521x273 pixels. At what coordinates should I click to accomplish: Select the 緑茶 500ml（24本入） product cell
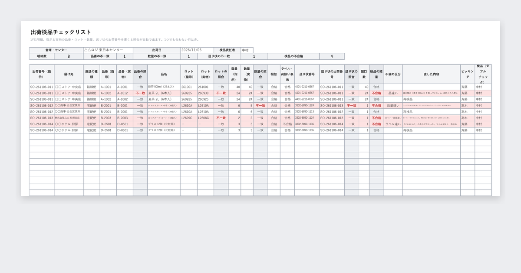pos(164,87)
